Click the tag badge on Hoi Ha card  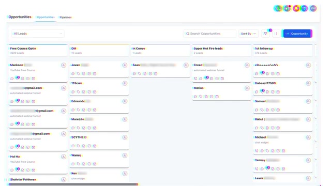pos(18,170)
